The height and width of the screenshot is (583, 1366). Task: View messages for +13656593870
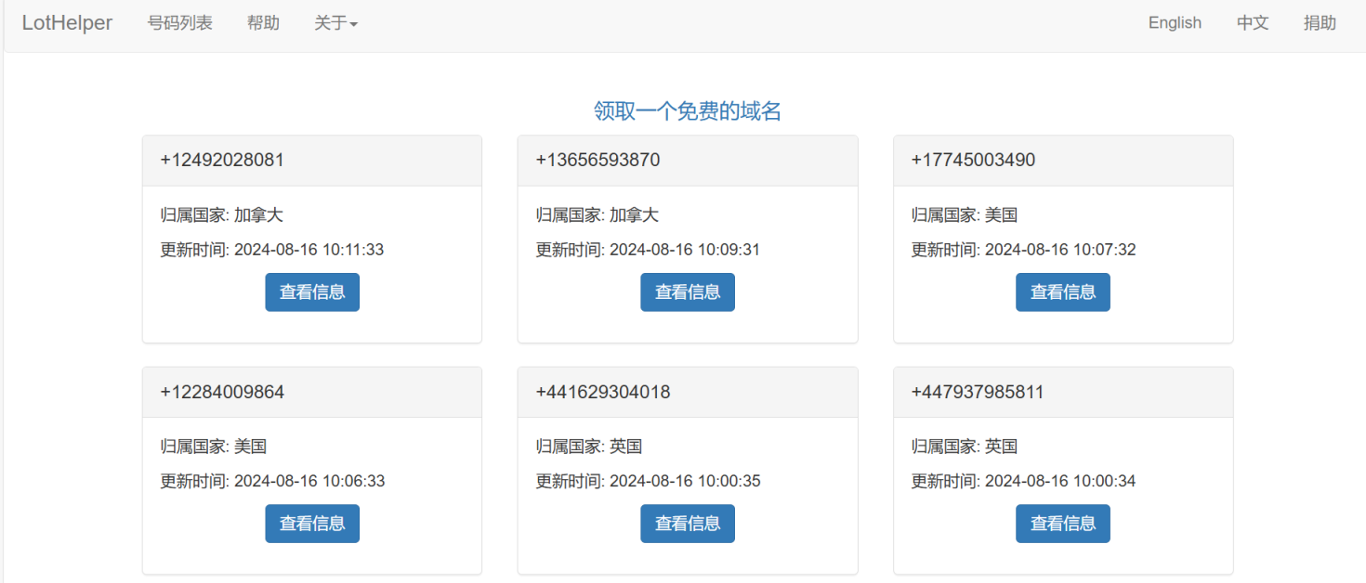[688, 292]
